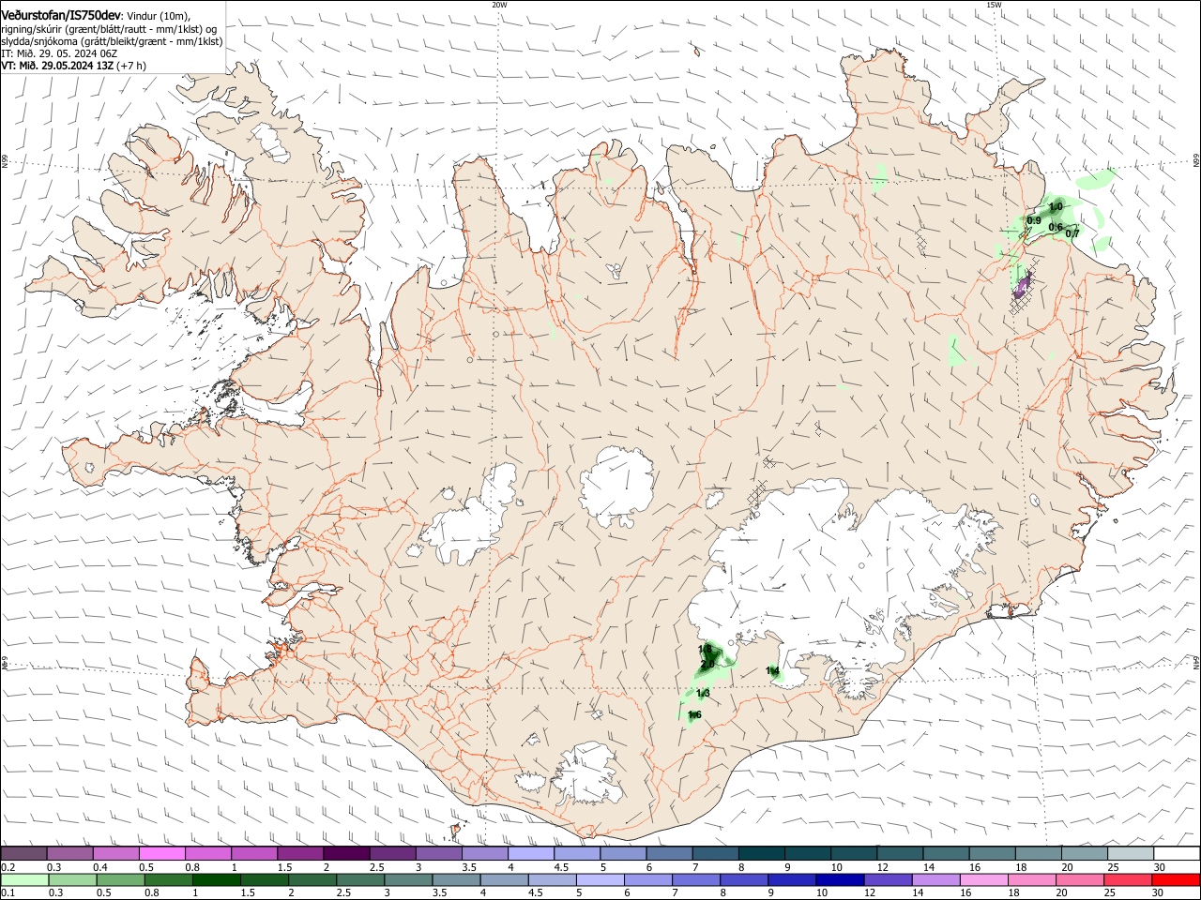The image size is (1201, 900).
Task: Click the 15W longitude label
Action: point(993,5)
